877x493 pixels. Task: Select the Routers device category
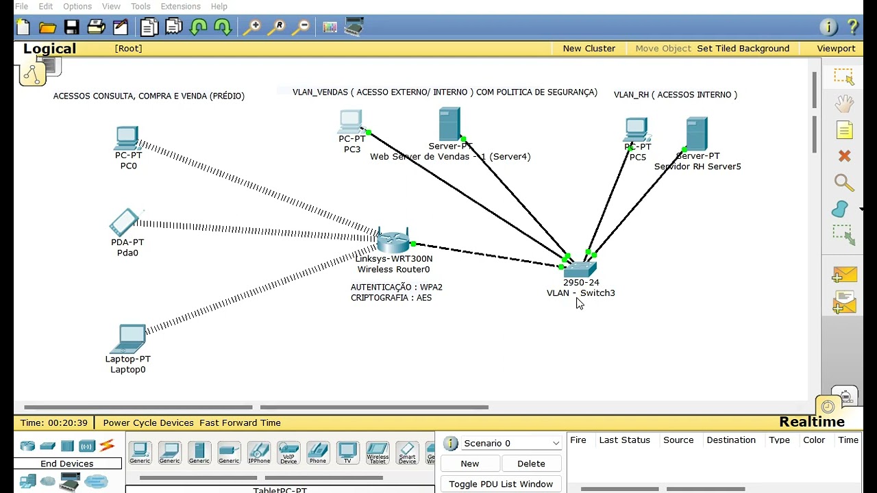pyautogui.click(x=27, y=446)
